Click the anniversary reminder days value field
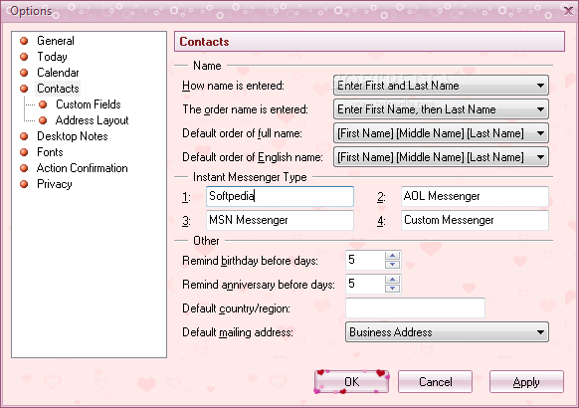 point(365,284)
